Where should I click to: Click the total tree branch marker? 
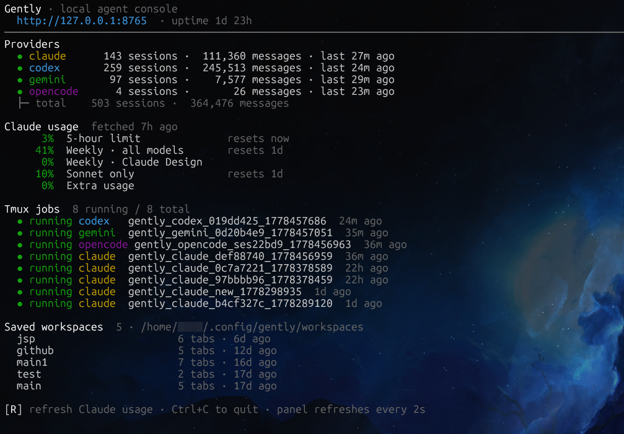(24, 103)
